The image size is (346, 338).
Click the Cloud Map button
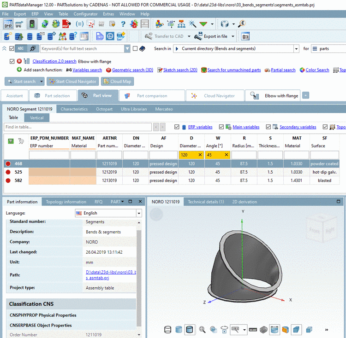click(x=117, y=82)
